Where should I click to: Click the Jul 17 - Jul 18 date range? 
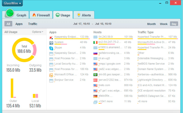(92, 24)
